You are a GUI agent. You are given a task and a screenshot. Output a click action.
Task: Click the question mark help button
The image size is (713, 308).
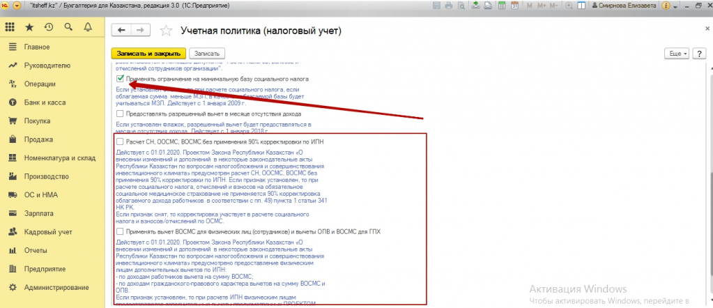pos(699,53)
